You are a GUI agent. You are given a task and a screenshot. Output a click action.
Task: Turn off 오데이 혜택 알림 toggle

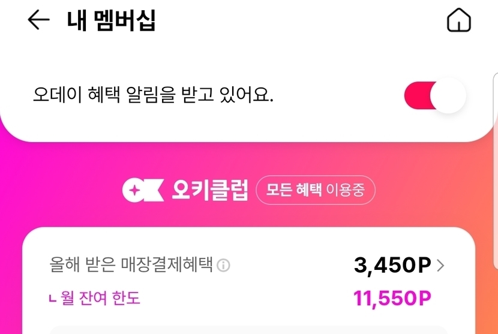pyautogui.click(x=435, y=96)
